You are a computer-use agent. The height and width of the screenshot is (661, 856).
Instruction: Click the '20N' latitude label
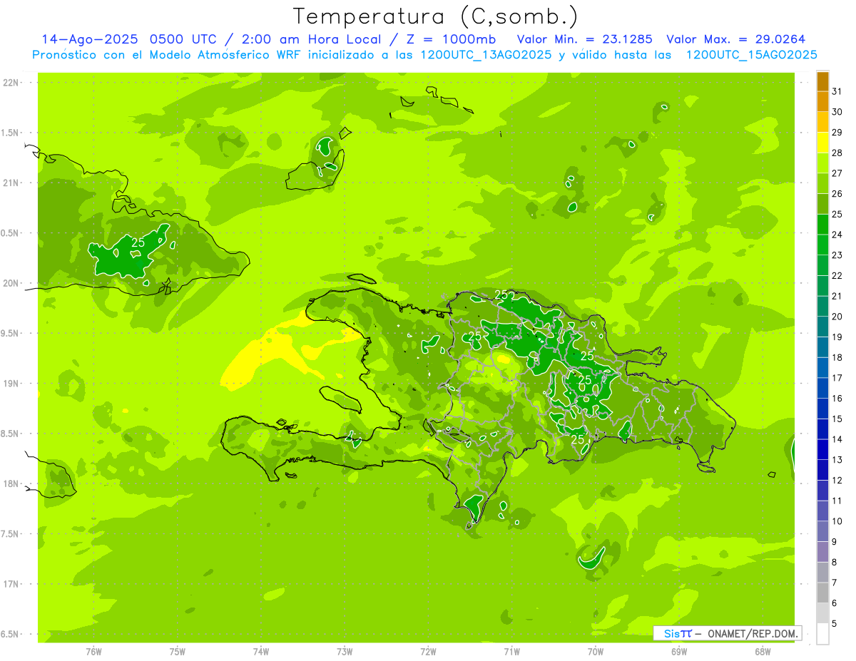pyautogui.click(x=11, y=284)
